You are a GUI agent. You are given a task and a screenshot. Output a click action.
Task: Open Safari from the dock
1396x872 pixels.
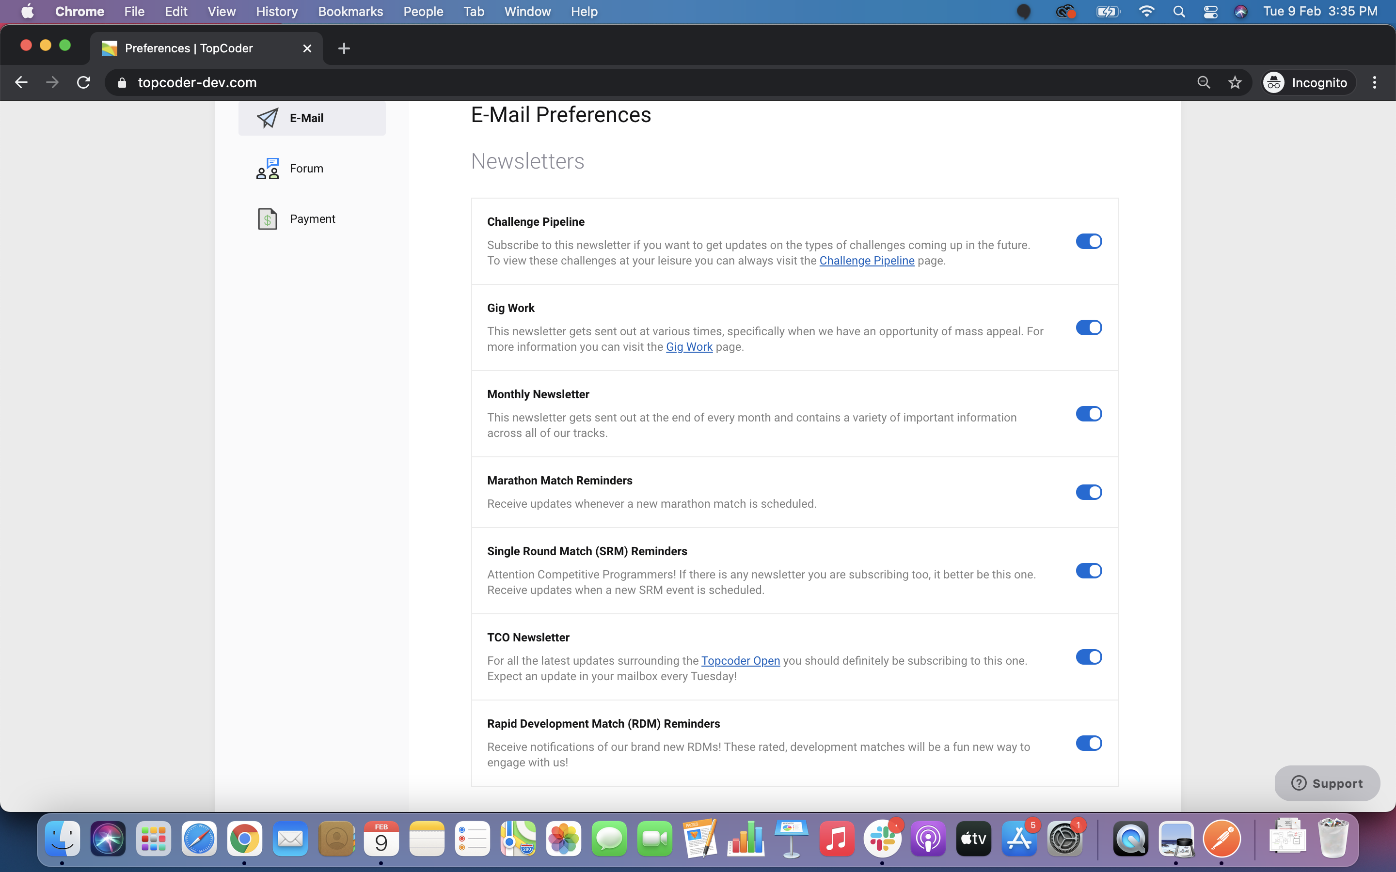click(x=199, y=838)
